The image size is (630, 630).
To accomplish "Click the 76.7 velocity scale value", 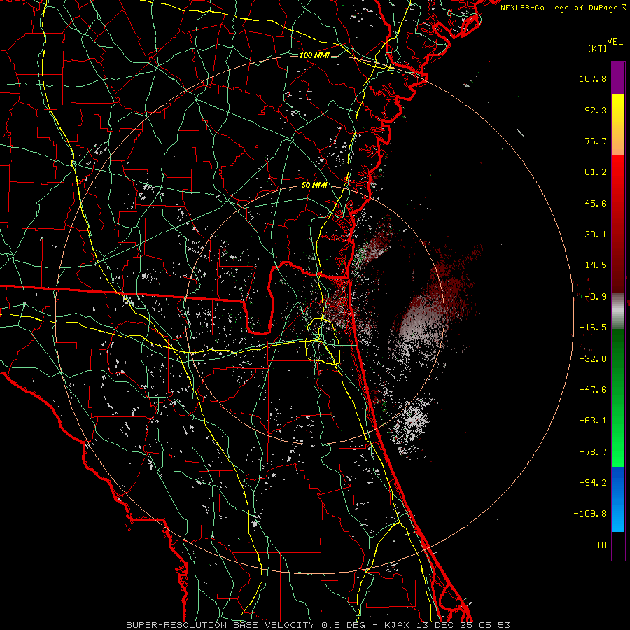I will click(596, 141).
